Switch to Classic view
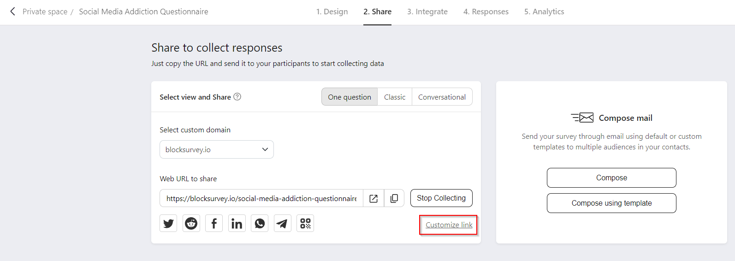 [395, 97]
